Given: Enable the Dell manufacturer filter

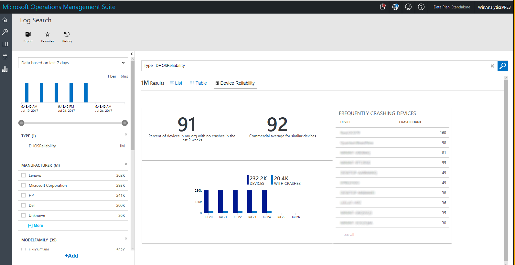Looking at the screenshot, I should point(23,206).
